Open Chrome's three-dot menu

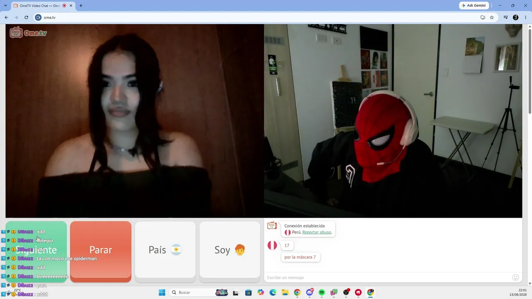coord(525,17)
